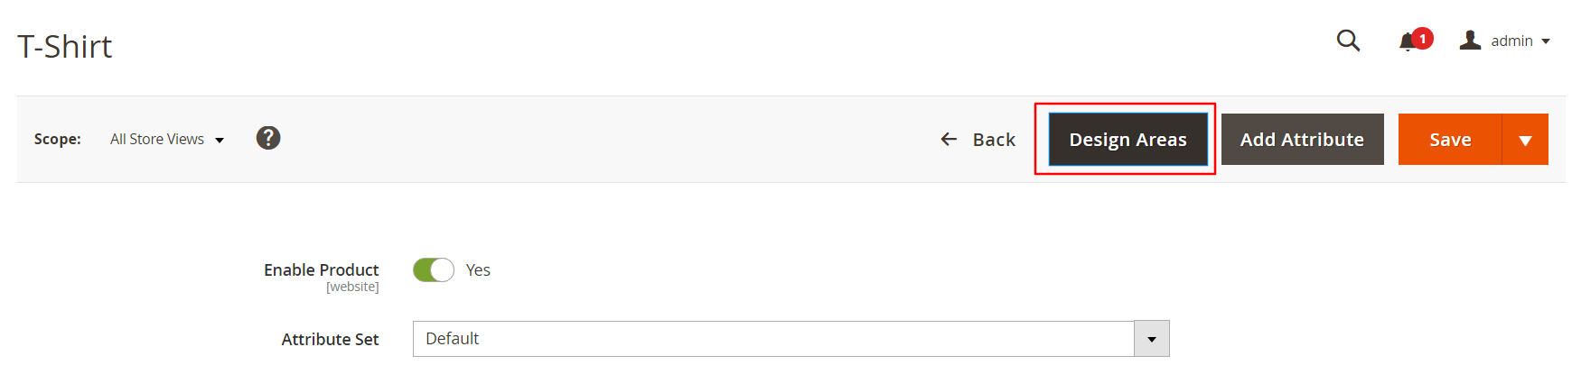Open the admin account menu

1511,41
